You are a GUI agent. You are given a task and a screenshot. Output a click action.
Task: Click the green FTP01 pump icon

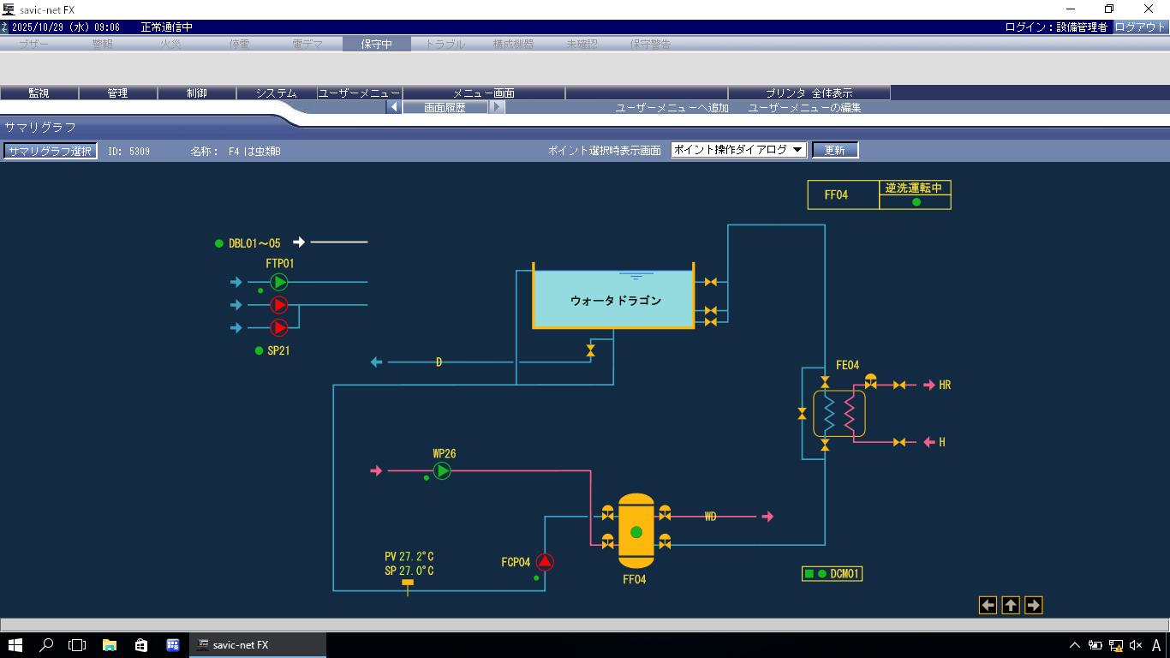point(279,282)
